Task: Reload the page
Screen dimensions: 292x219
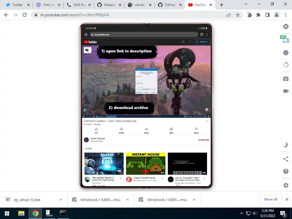Action: point(25,15)
